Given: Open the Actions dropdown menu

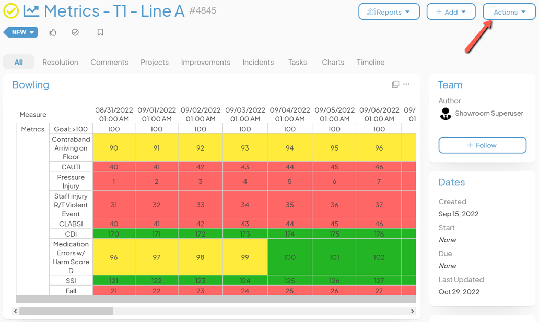Looking at the screenshot, I should 509,12.
